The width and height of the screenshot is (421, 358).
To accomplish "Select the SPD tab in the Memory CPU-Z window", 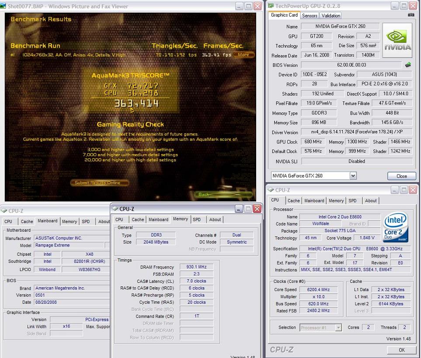I will pyautogui.click(x=197, y=219).
